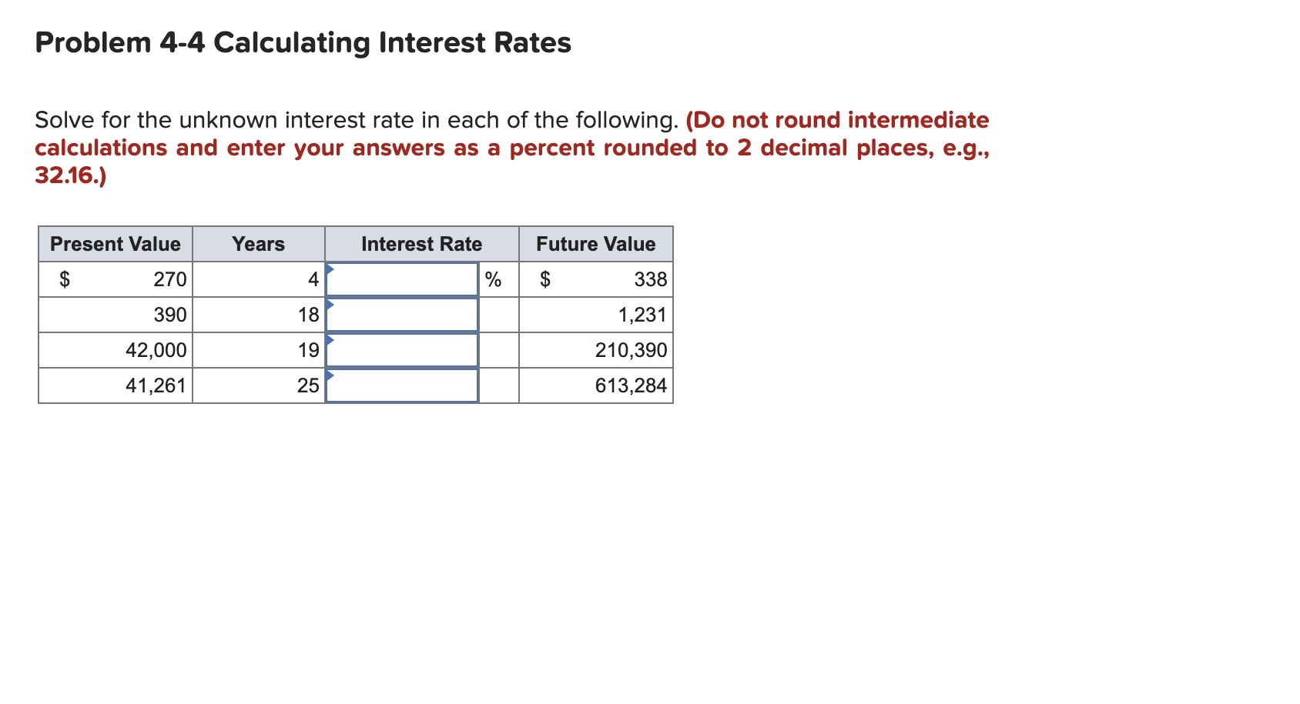Select the Interest Rate column header
This screenshot has width=1300, height=704.
pos(421,244)
